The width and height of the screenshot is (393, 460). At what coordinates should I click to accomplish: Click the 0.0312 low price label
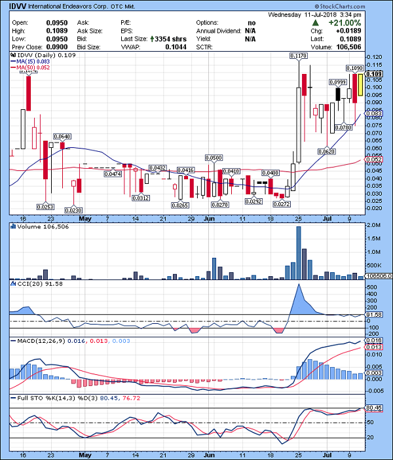tap(141, 198)
